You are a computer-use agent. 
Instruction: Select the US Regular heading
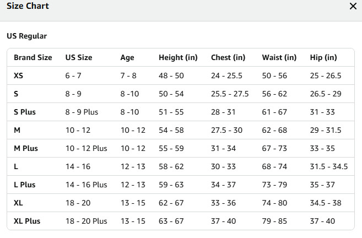click(x=26, y=36)
